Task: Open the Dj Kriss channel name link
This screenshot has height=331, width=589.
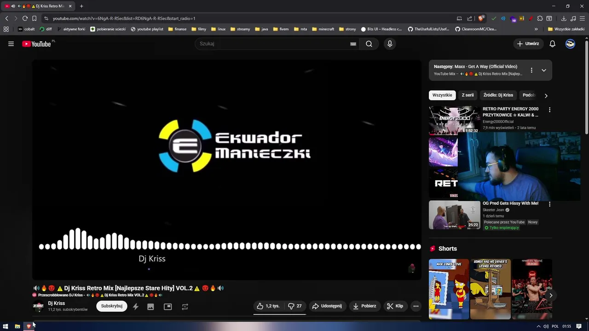Action: [57, 303]
